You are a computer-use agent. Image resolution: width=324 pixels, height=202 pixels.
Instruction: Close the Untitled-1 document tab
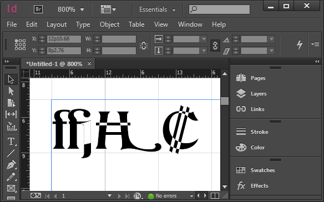pyautogui.click(x=89, y=63)
